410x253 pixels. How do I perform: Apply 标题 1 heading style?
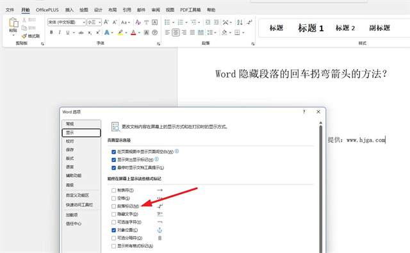coord(311,28)
